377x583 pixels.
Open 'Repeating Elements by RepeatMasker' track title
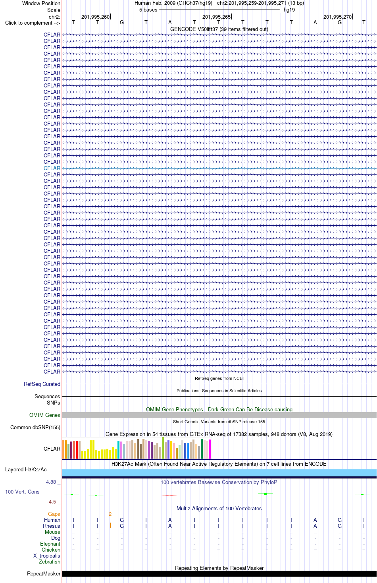click(x=219, y=568)
